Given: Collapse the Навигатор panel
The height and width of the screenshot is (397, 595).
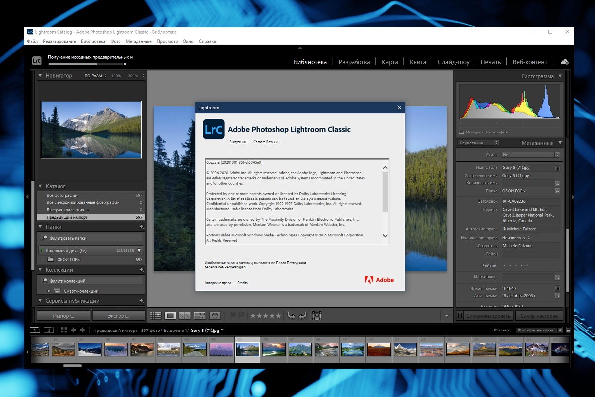Looking at the screenshot, I should click(41, 76).
